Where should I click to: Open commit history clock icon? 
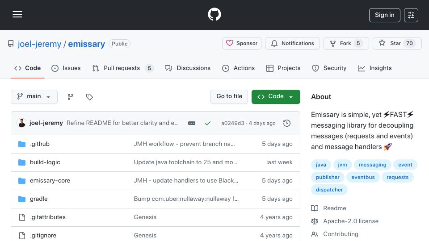click(x=287, y=123)
